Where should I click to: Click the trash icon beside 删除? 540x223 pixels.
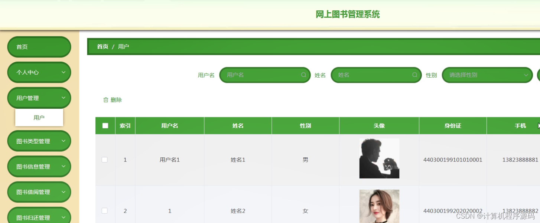(x=105, y=99)
